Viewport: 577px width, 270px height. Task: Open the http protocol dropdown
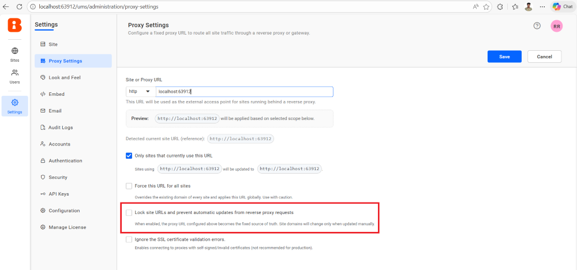click(140, 92)
